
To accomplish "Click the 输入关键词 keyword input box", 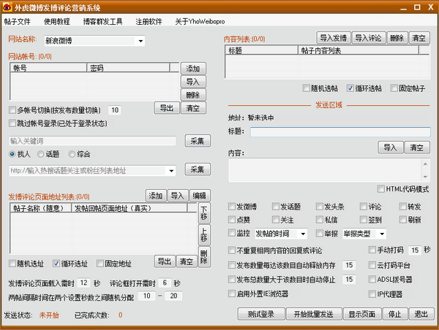I will point(92,141).
